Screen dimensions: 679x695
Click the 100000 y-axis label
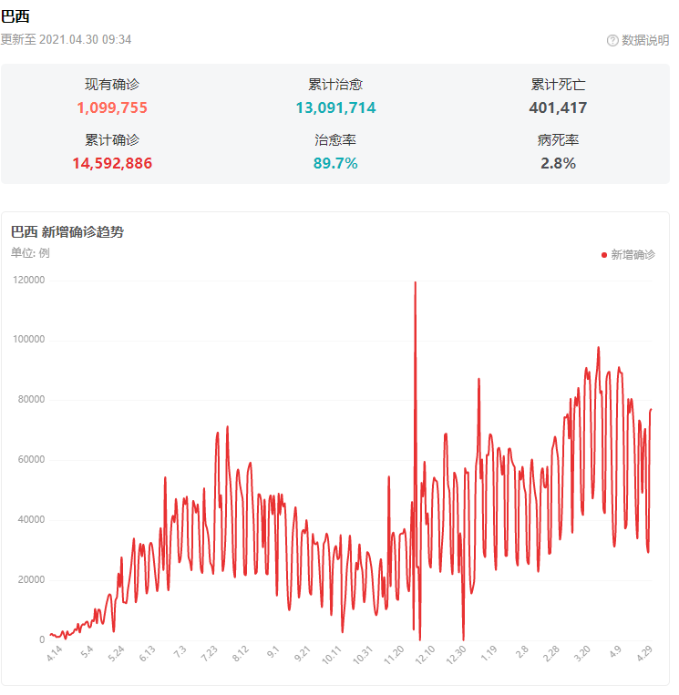coord(29,340)
